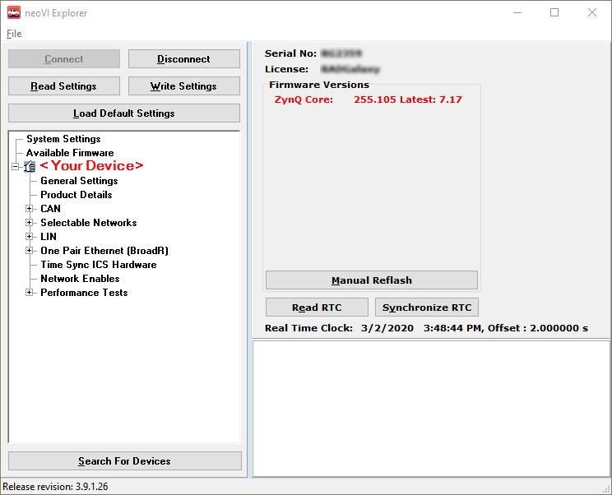Expand the Selectable Networks node
Image resolution: width=612 pixels, height=495 pixels.
(30, 223)
